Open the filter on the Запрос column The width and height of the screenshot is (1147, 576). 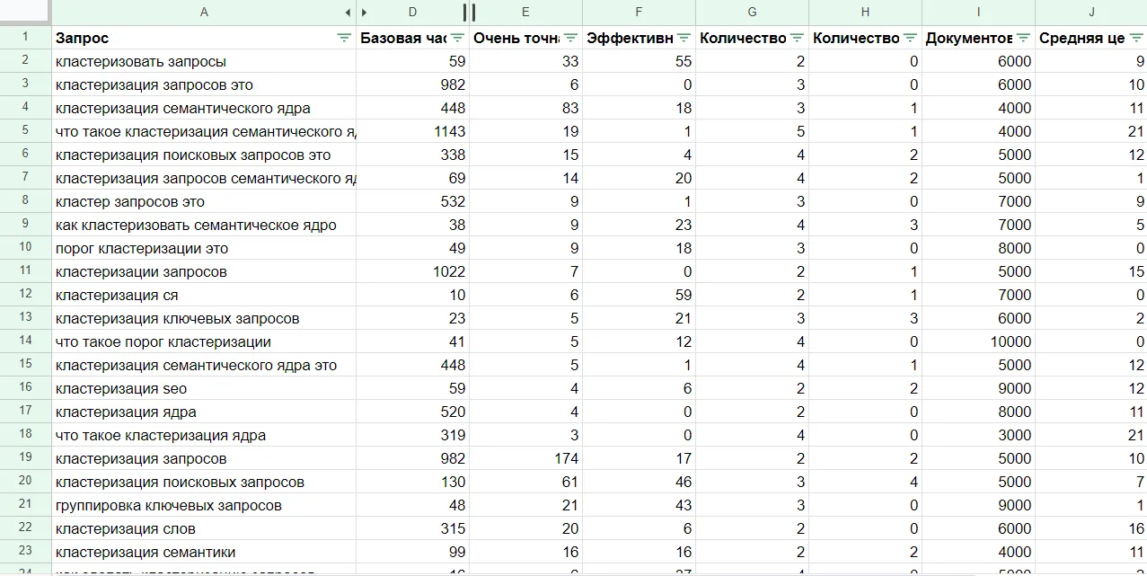(343, 38)
